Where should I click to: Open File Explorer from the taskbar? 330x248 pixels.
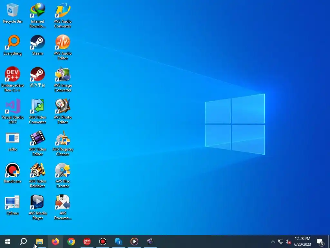tap(40, 242)
